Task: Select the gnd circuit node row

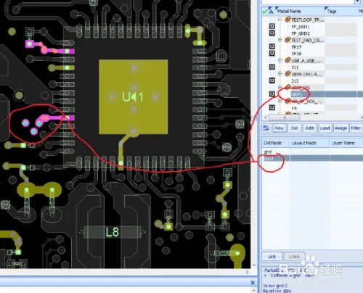Action: (312, 152)
